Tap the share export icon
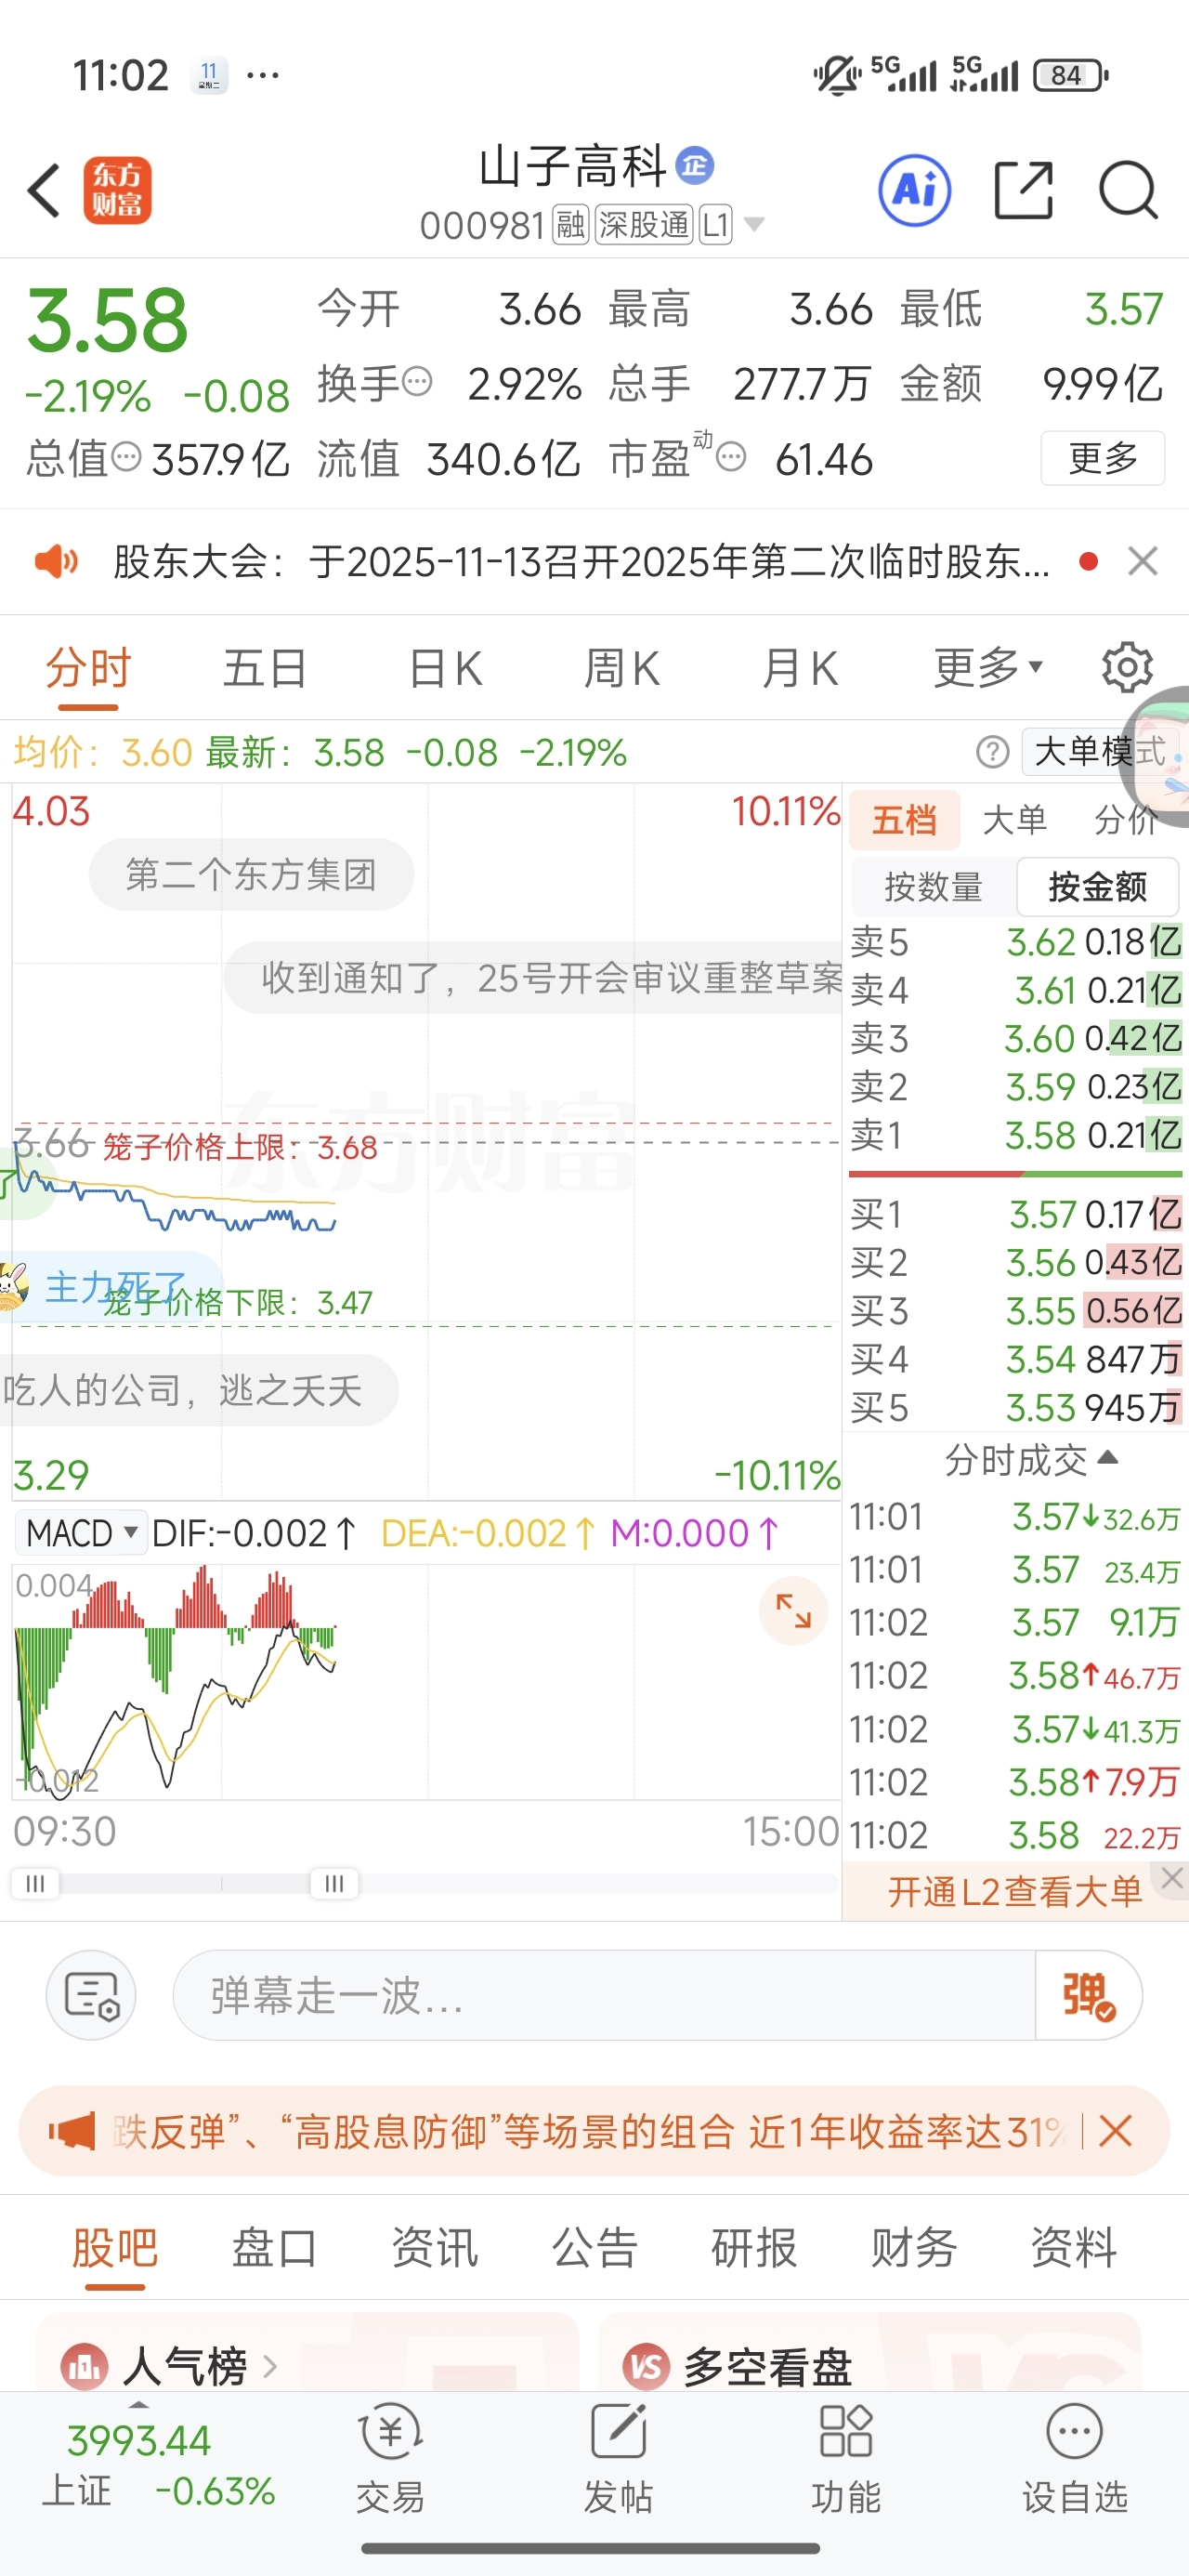Viewport: 1189px width, 2576px height. click(x=1024, y=190)
